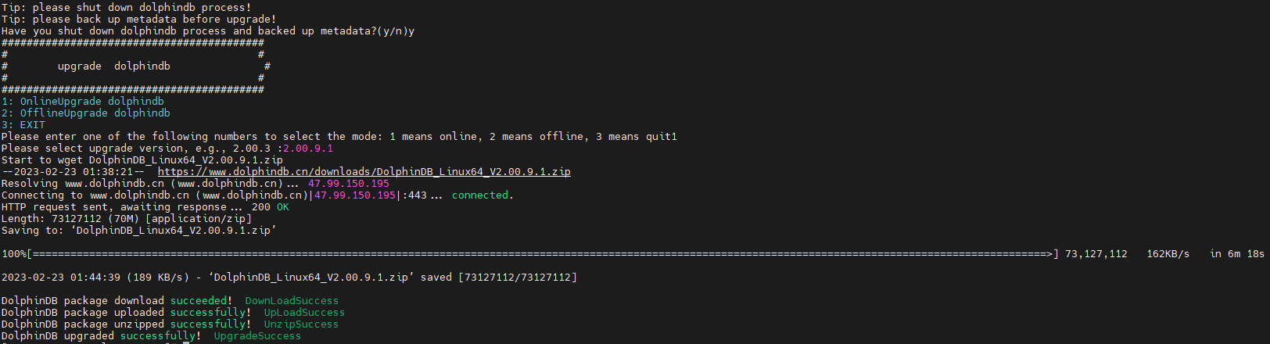Select the "1: OnlineUpgrade dolphindb" option line
Viewport: 1270px width, 344px height.
tap(83, 102)
